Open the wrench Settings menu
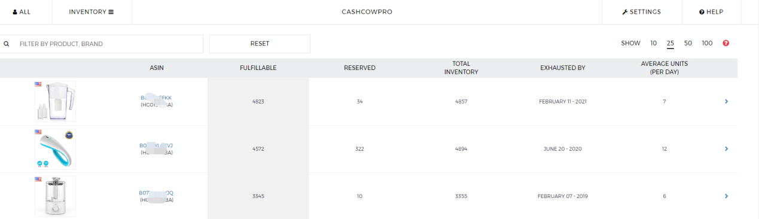This screenshot has height=219, width=759. [641, 12]
